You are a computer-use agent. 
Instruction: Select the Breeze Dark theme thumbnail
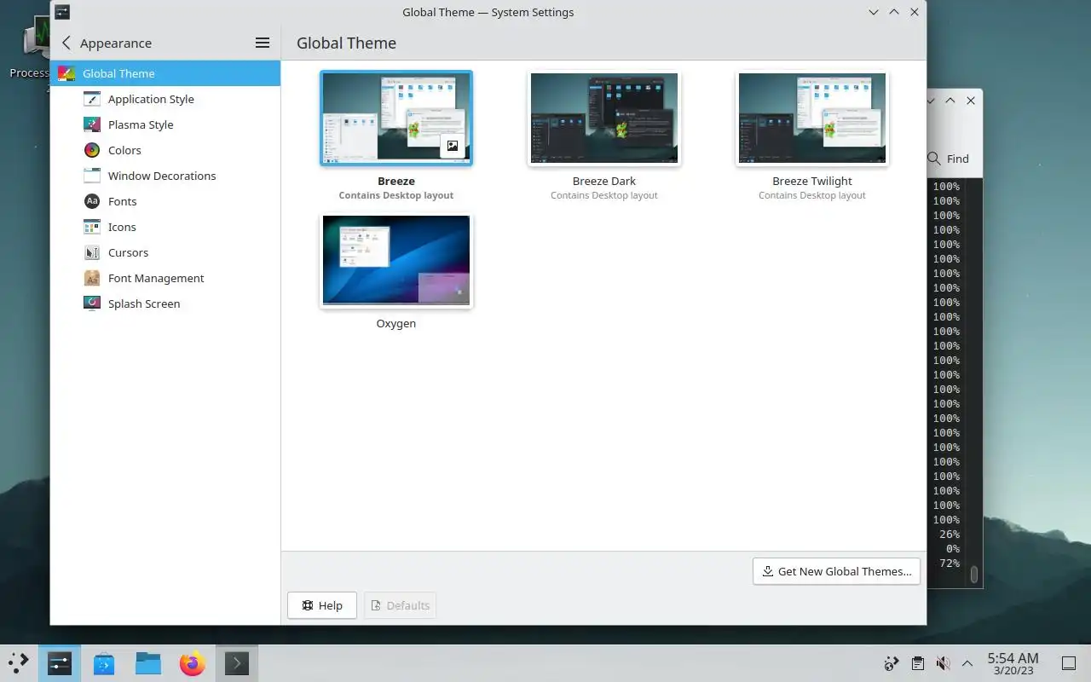tap(604, 118)
